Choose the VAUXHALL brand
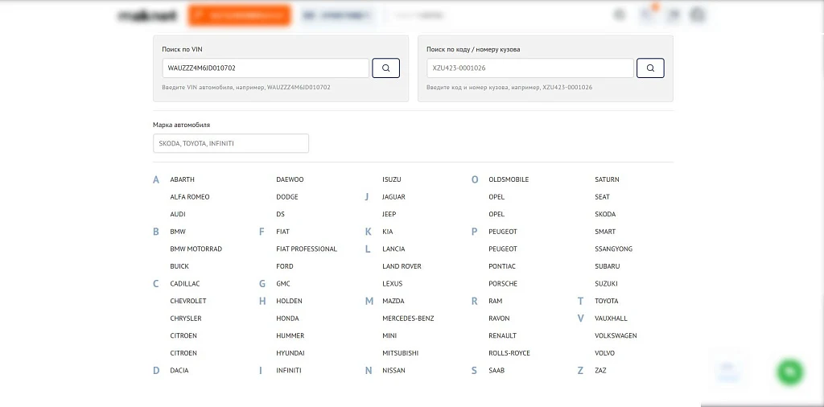 611,319
